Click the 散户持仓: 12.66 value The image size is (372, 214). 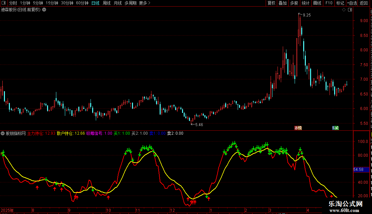(x=71, y=133)
